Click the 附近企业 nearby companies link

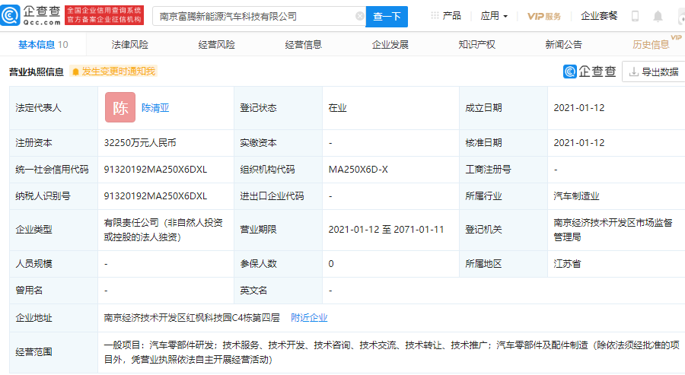(x=309, y=318)
